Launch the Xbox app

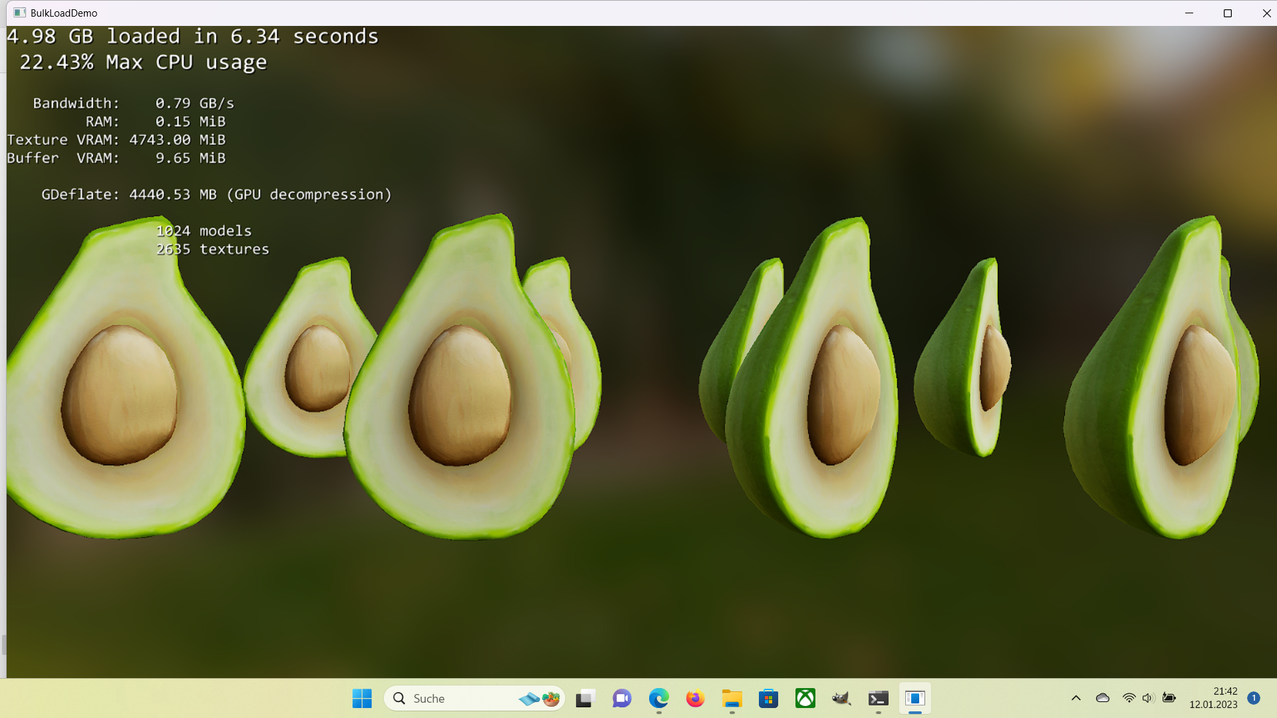805,698
